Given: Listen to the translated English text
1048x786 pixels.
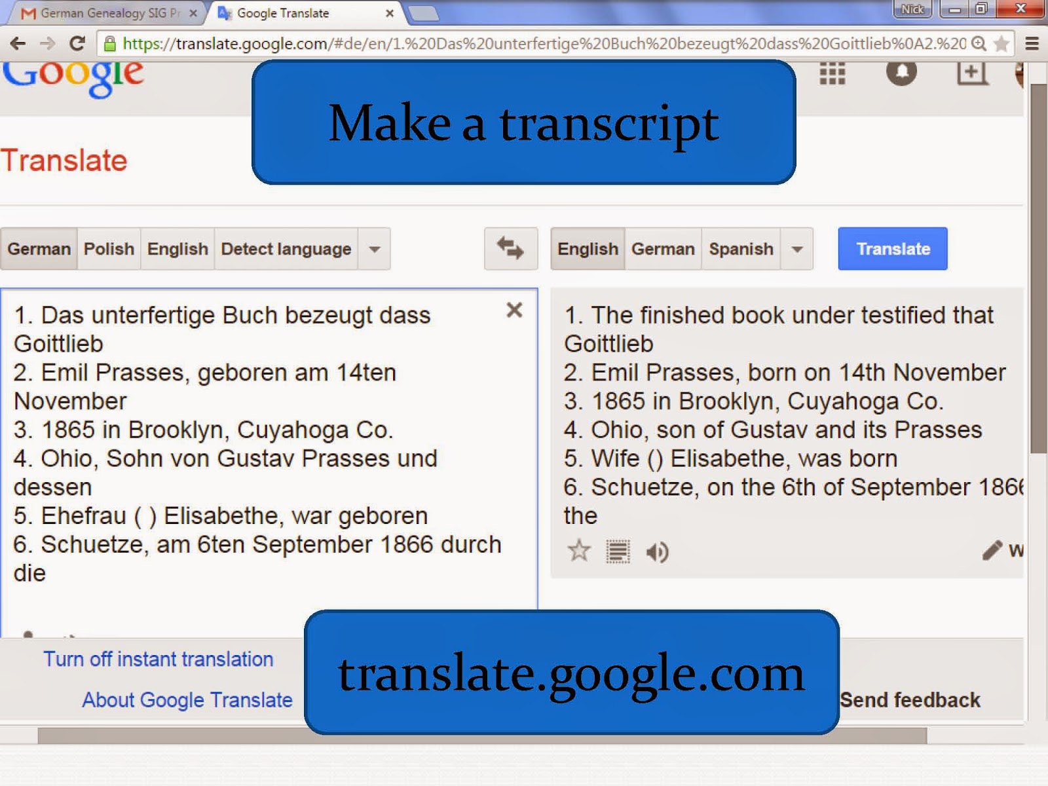Looking at the screenshot, I should tap(657, 552).
